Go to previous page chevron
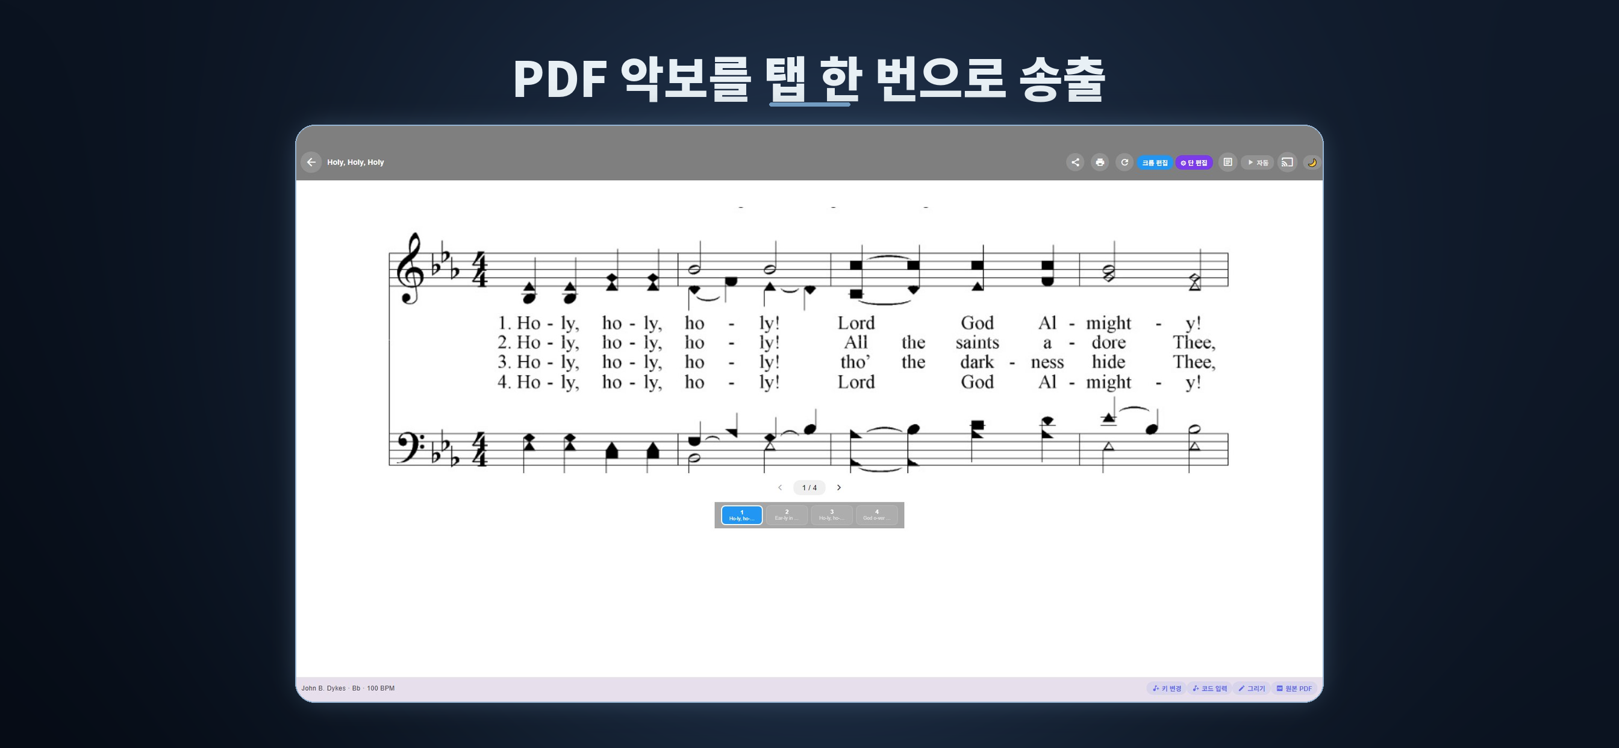 (x=780, y=488)
